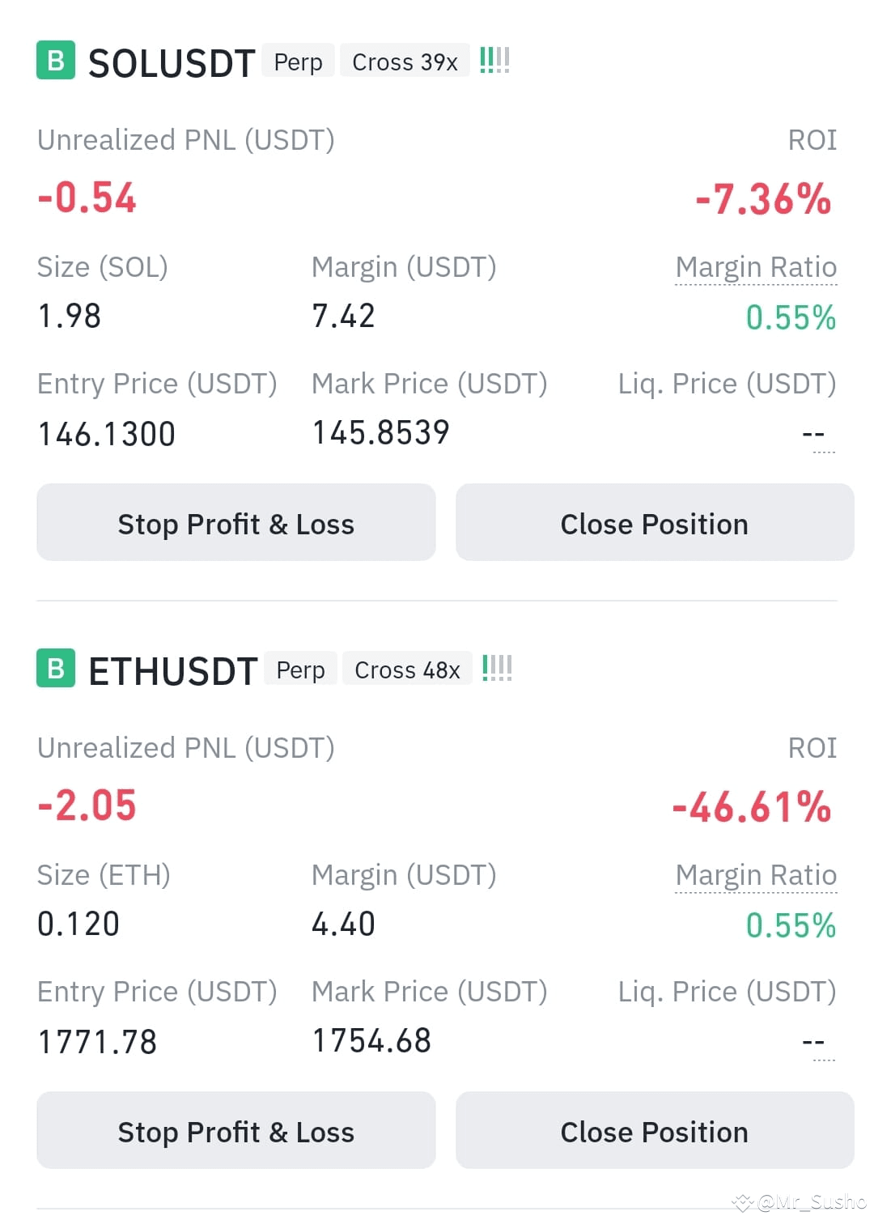Tap the Margin Ratio label under SOLUSDT
874x1220 pixels.
pos(756,267)
